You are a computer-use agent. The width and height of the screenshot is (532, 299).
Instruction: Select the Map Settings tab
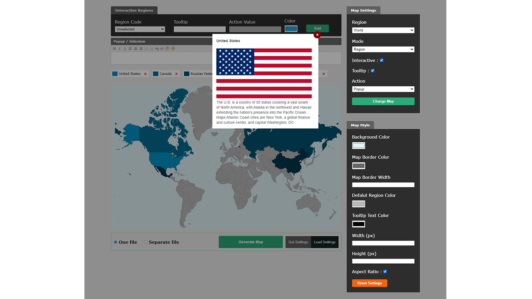(x=363, y=10)
